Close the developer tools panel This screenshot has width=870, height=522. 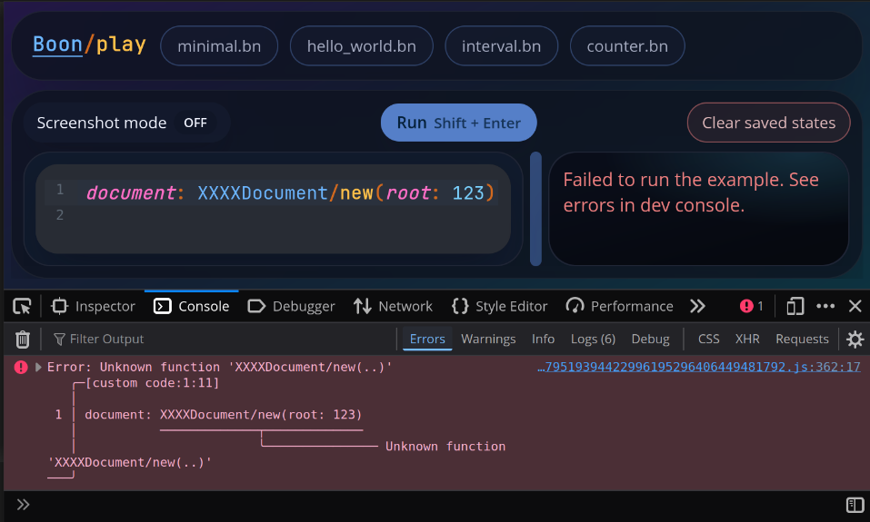pos(855,306)
